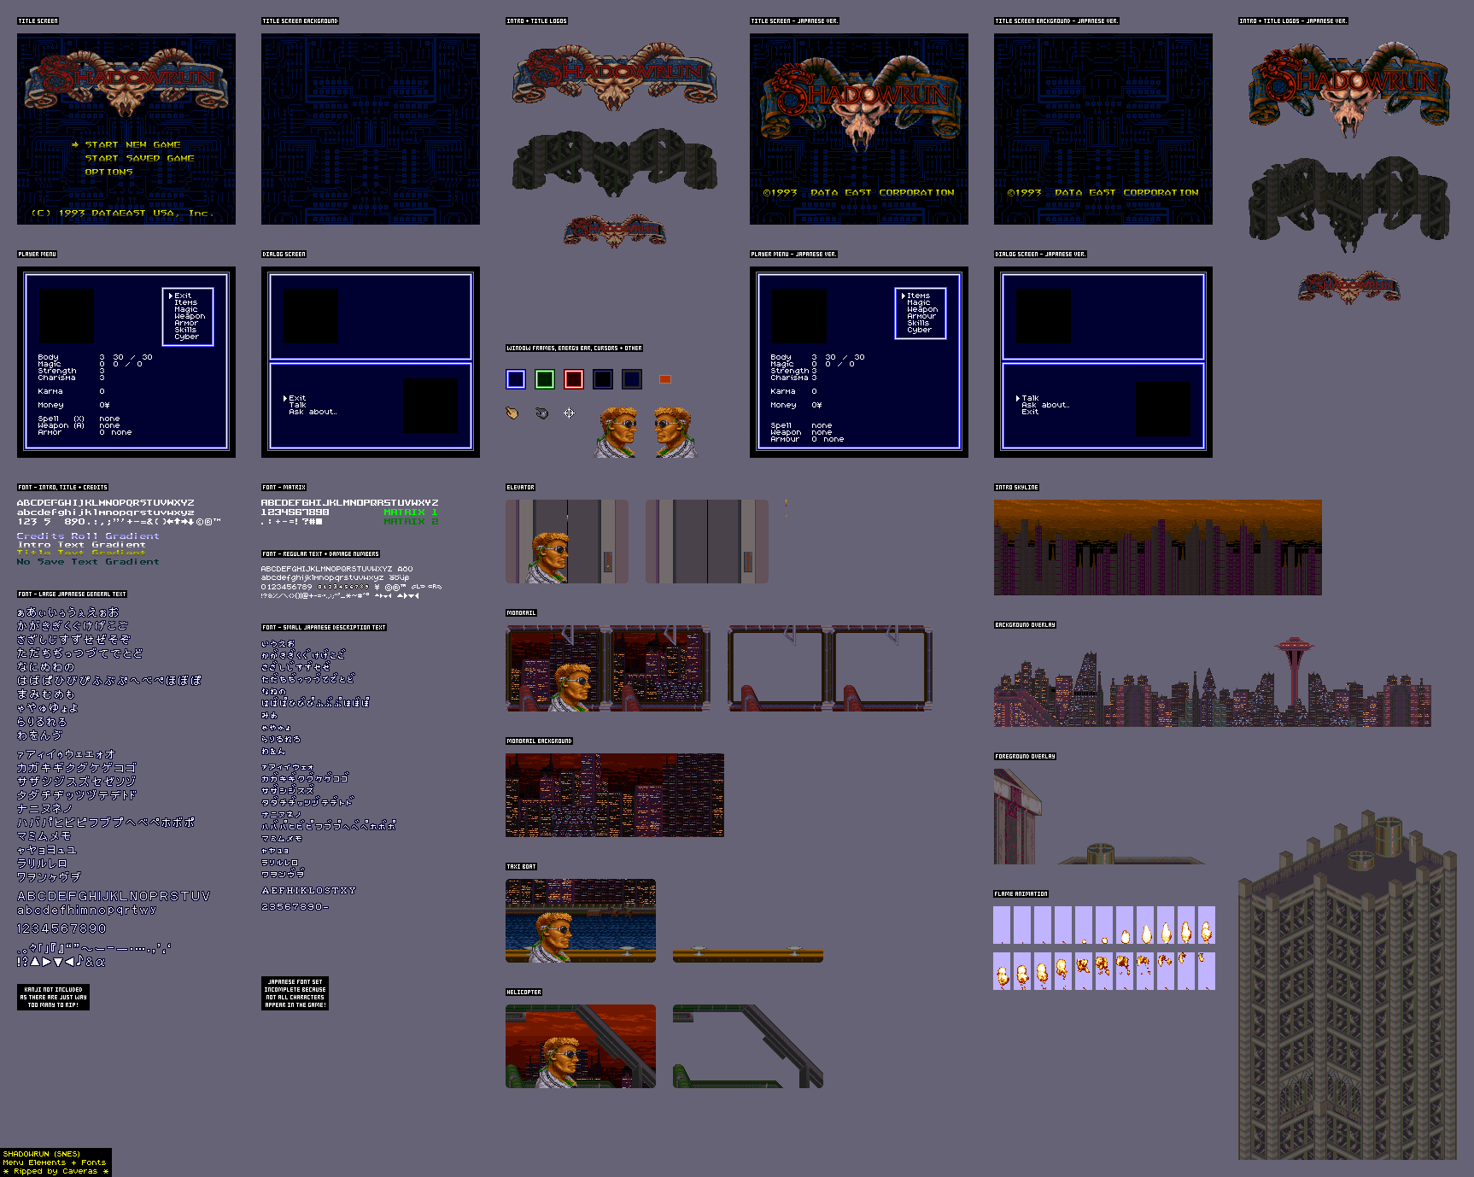
Task: Click the empty helicopter frame sprite
Action: coord(748,1046)
